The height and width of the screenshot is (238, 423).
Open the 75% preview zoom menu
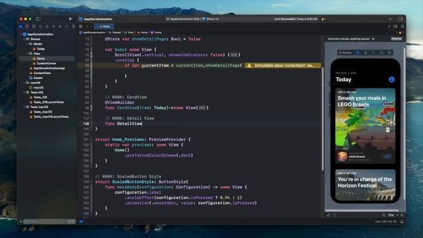[x=393, y=216]
